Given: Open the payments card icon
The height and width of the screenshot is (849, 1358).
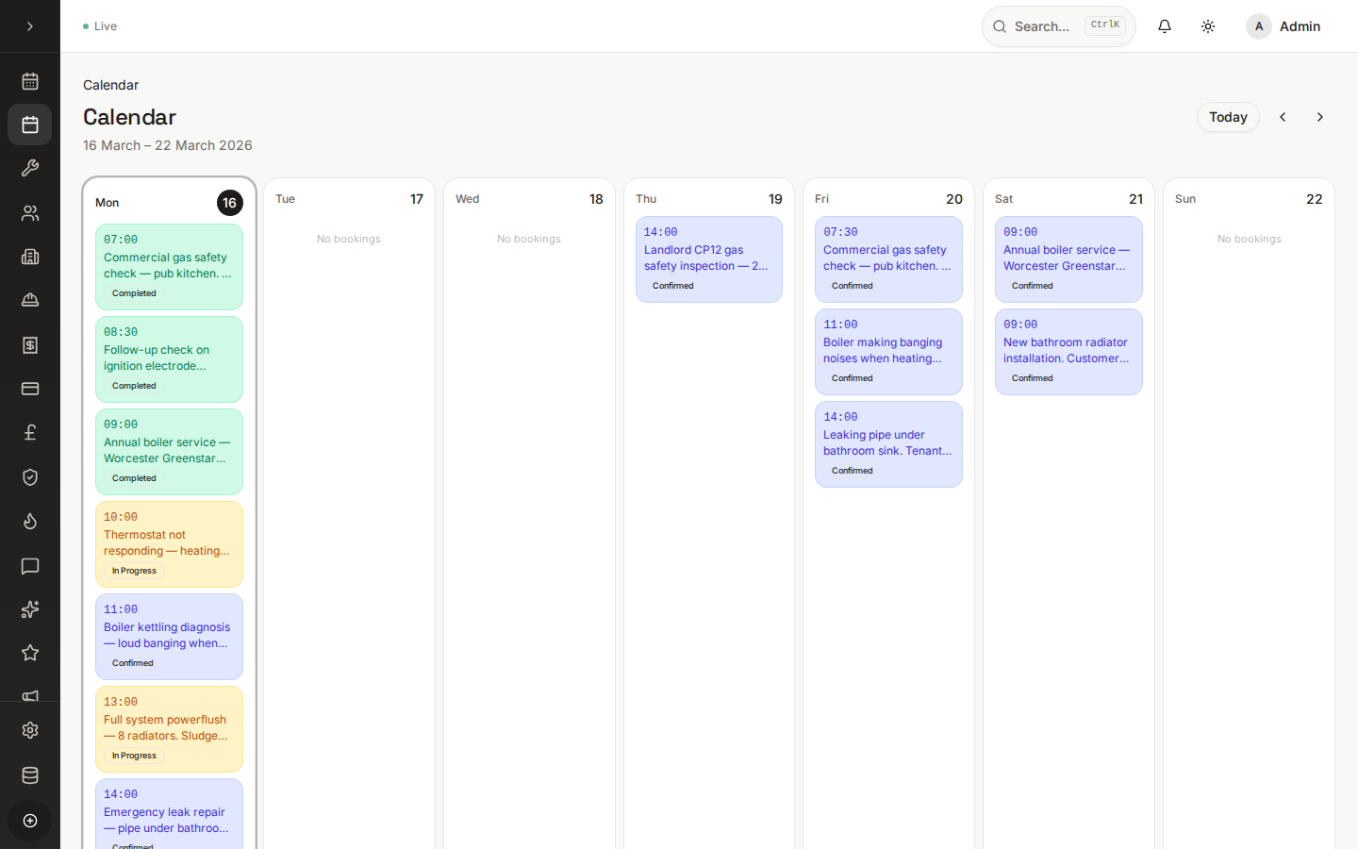Looking at the screenshot, I should pos(29,389).
